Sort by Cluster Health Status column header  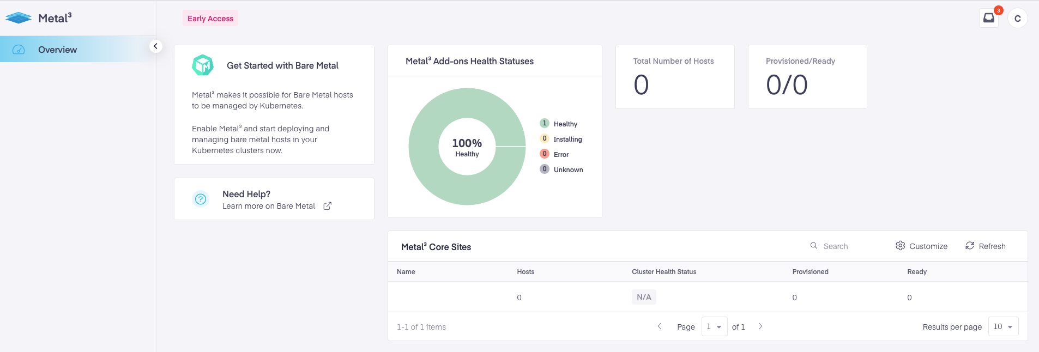[x=664, y=272]
